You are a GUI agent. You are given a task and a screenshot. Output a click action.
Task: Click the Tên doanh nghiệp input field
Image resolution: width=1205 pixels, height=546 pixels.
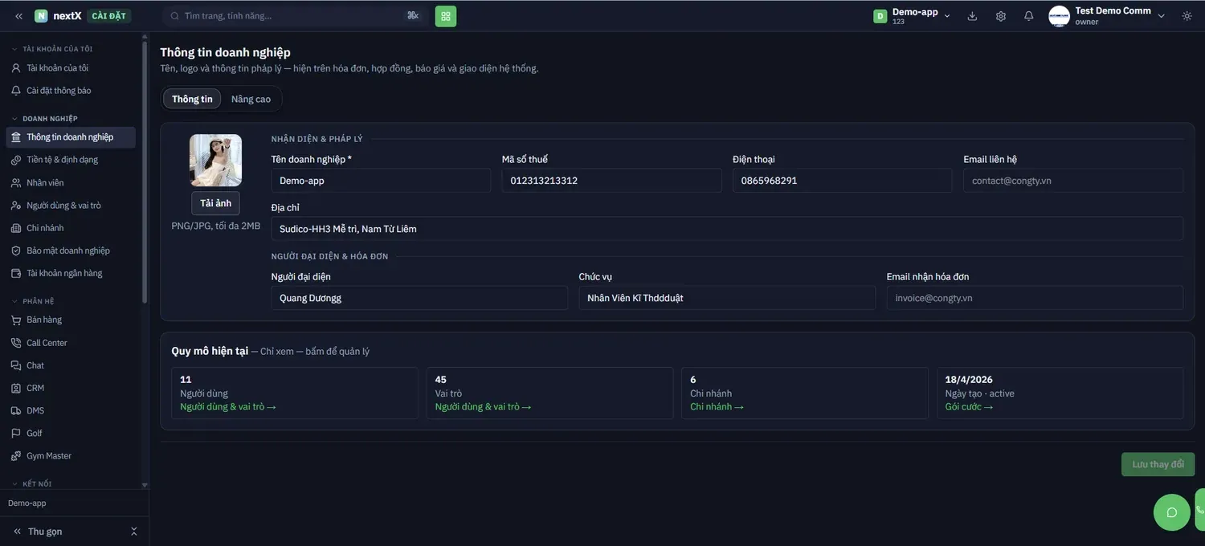pyautogui.click(x=381, y=181)
